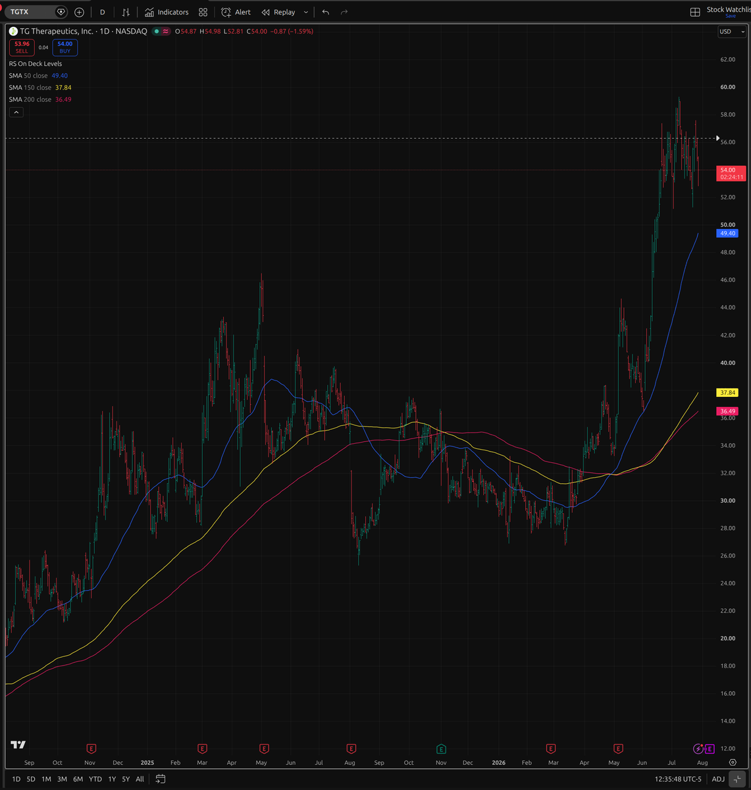Set date range to All
The width and height of the screenshot is (751, 790).
[140, 779]
